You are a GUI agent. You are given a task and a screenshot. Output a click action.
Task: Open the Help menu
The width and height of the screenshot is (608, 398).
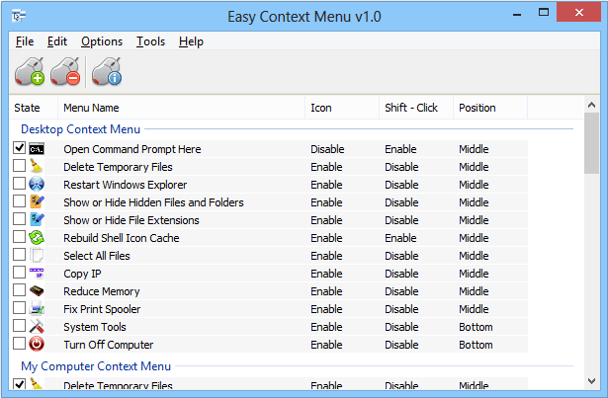(x=191, y=41)
